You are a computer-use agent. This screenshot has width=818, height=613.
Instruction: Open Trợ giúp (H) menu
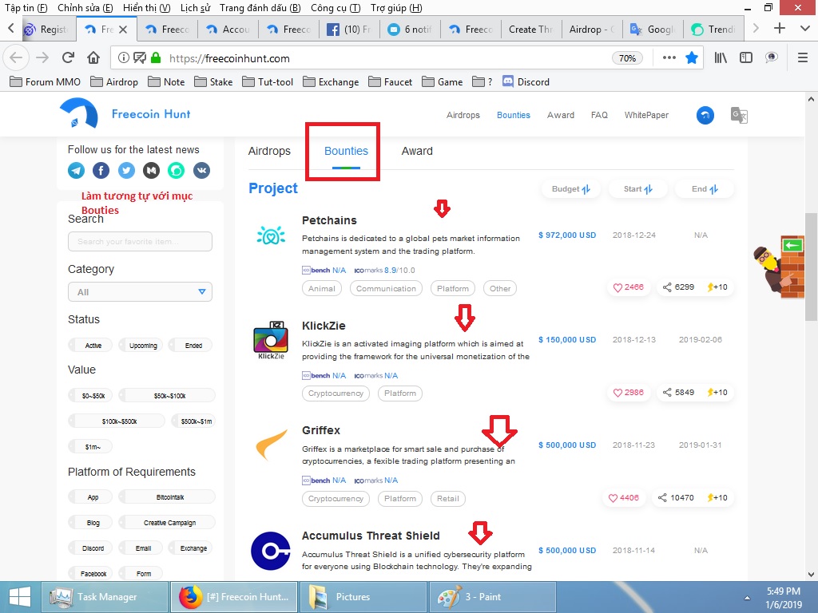point(396,8)
